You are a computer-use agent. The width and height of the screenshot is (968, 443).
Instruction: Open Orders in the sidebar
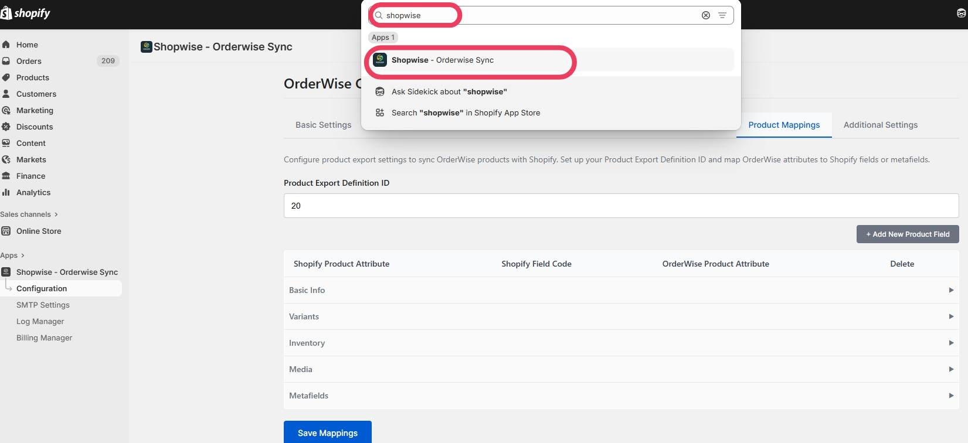pyautogui.click(x=29, y=61)
